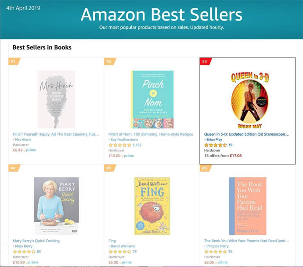Open David Walliams author page

tap(123, 246)
